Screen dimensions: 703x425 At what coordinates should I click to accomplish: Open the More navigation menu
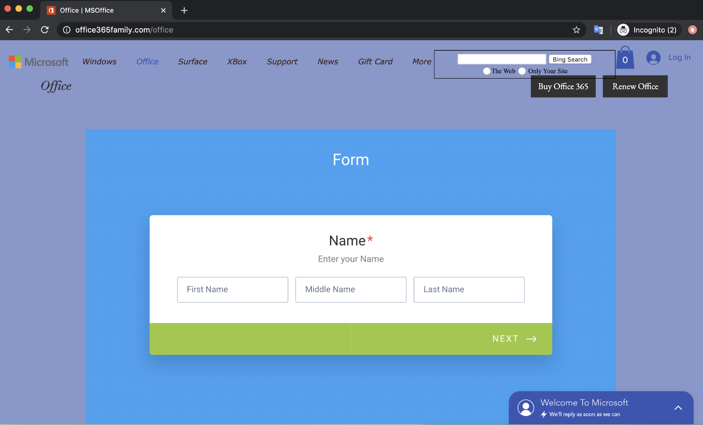pyautogui.click(x=422, y=62)
